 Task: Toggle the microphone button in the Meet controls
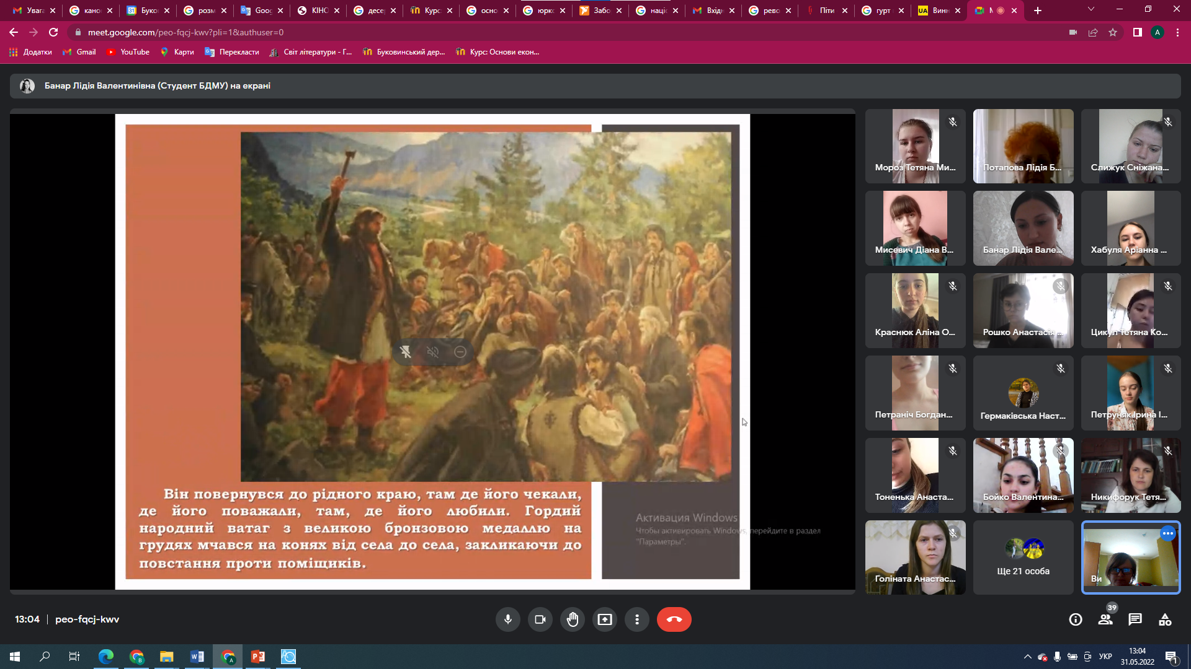point(508,619)
